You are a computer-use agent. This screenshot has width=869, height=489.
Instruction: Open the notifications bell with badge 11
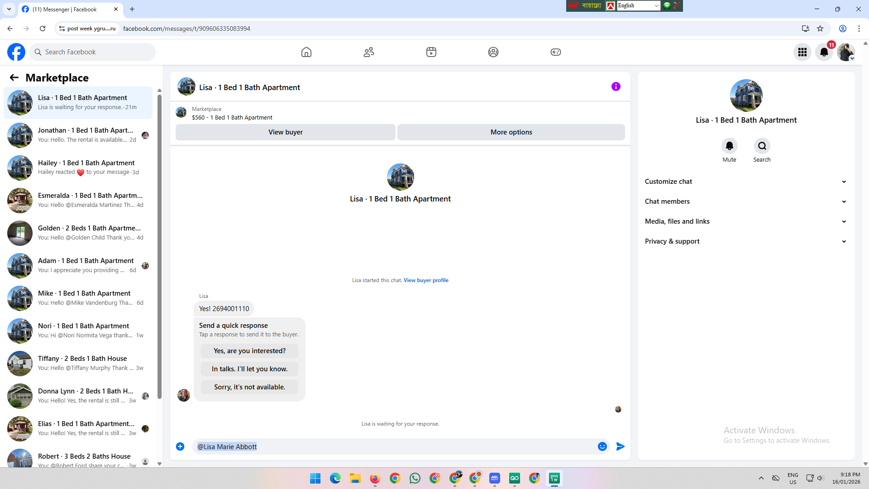(x=824, y=52)
